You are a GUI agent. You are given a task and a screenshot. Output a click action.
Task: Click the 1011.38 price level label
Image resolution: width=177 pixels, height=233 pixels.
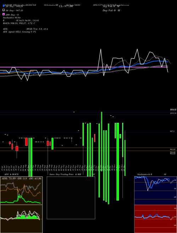(x=173, y=113)
